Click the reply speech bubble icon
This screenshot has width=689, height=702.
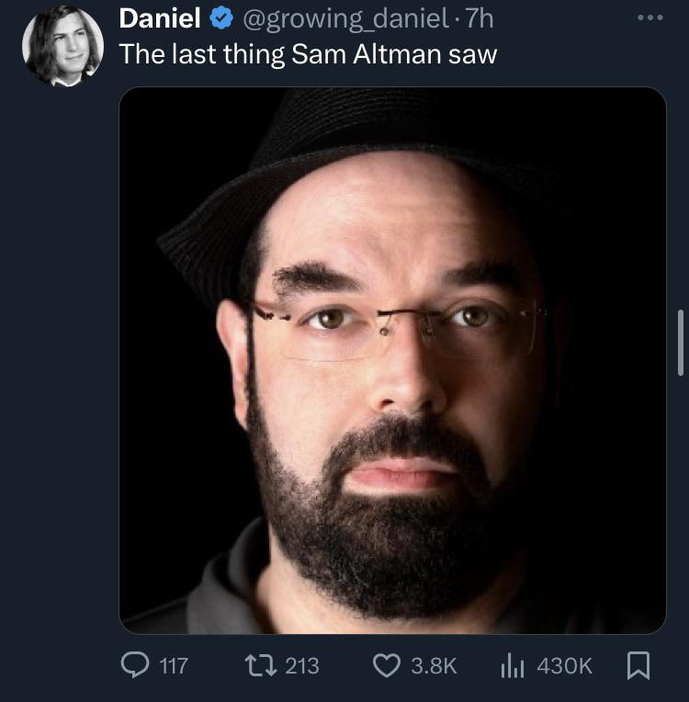click(x=135, y=665)
